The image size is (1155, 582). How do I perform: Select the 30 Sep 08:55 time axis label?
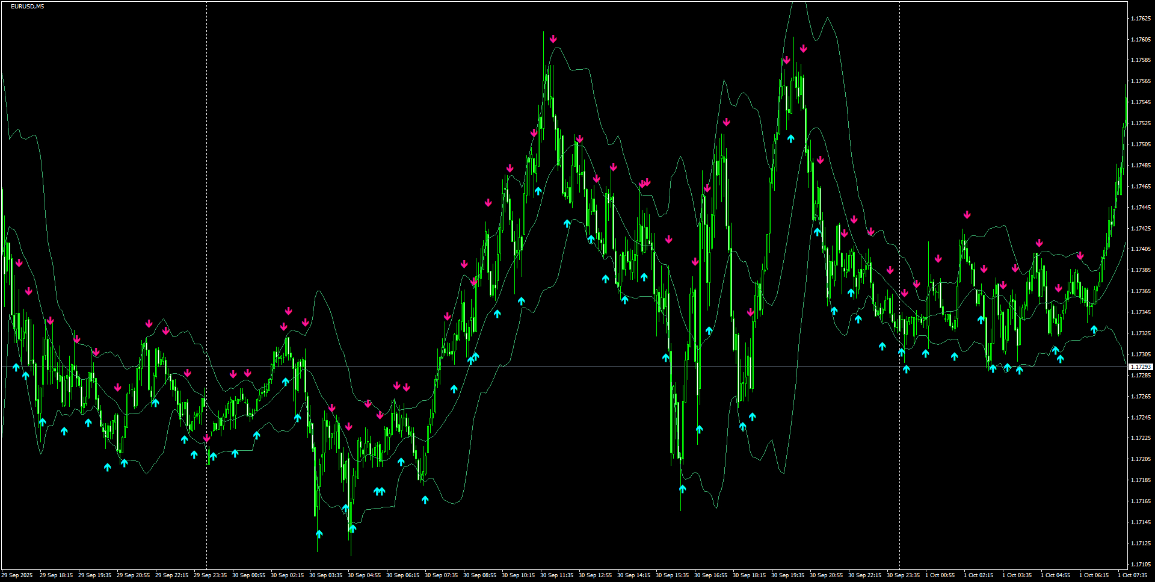tap(479, 575)
